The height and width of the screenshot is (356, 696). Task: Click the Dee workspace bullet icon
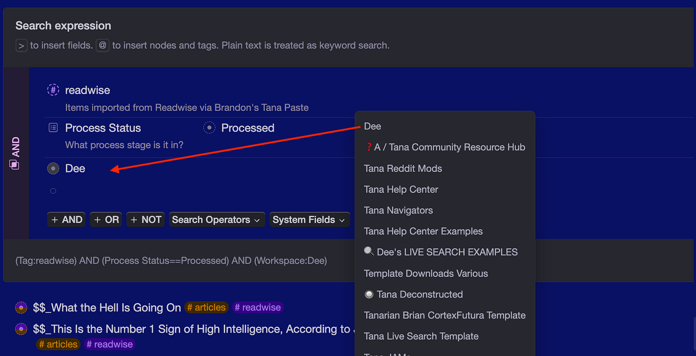[53, 168]
